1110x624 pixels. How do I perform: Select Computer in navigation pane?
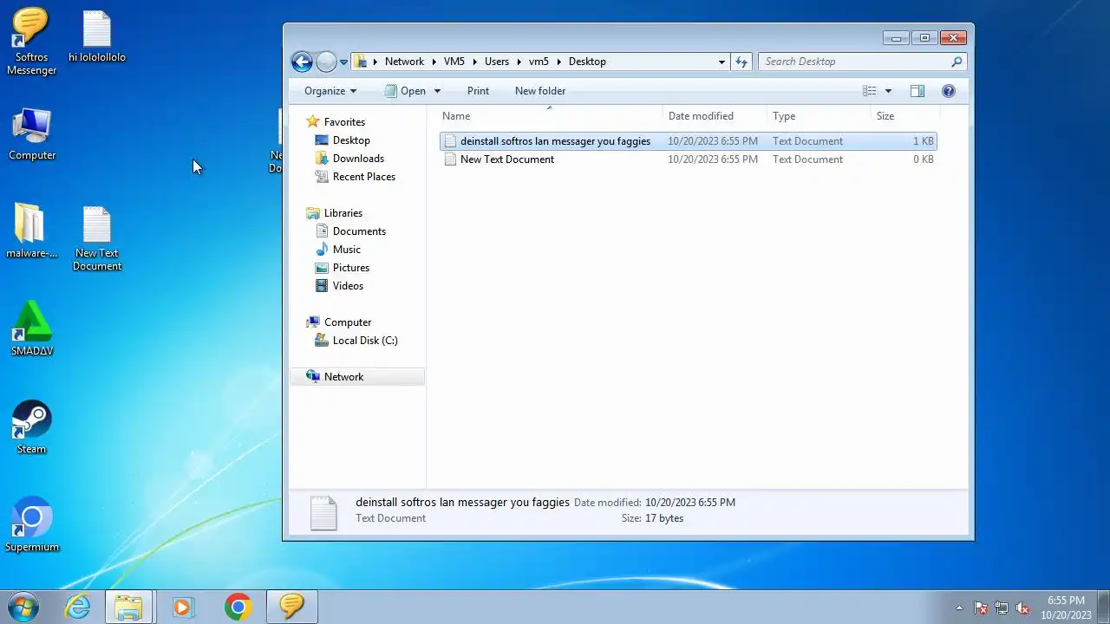click(x=348, y=322)
